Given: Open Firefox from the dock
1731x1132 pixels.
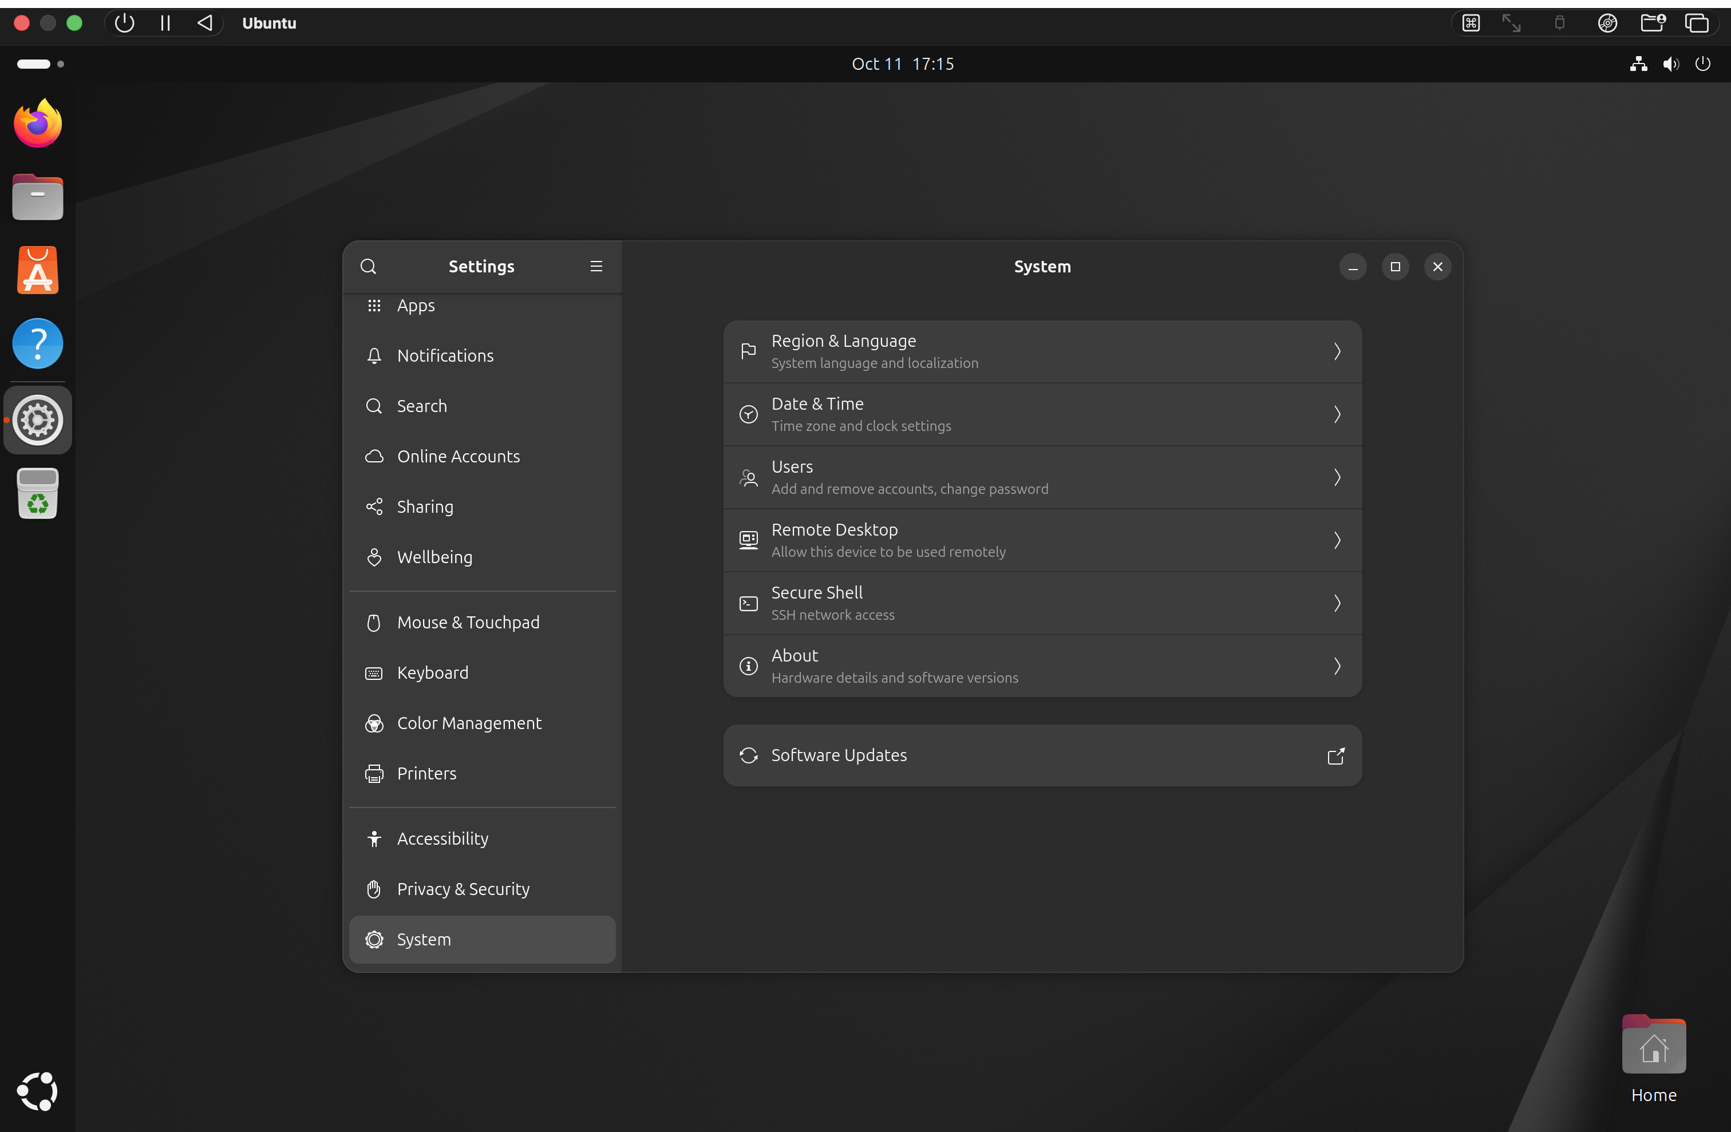Looking at the screenshot, I should (38, 124).
